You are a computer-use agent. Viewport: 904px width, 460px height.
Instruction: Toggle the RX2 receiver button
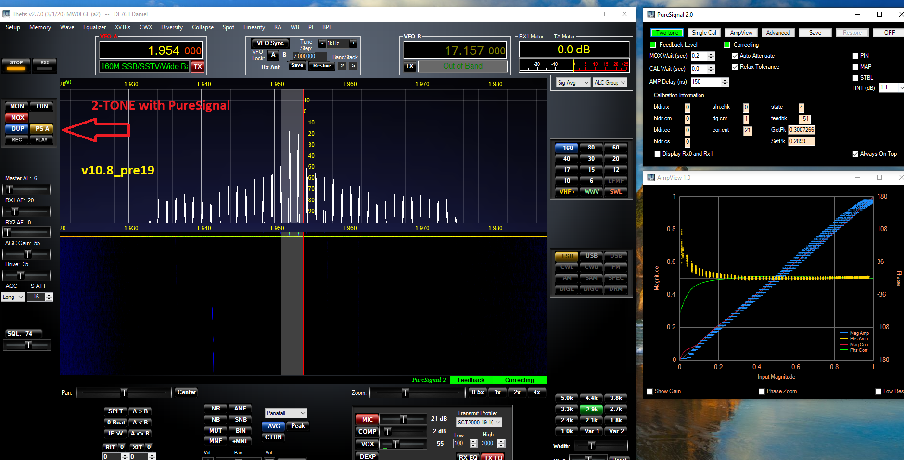pyautogui.click(x=44, y=65)
